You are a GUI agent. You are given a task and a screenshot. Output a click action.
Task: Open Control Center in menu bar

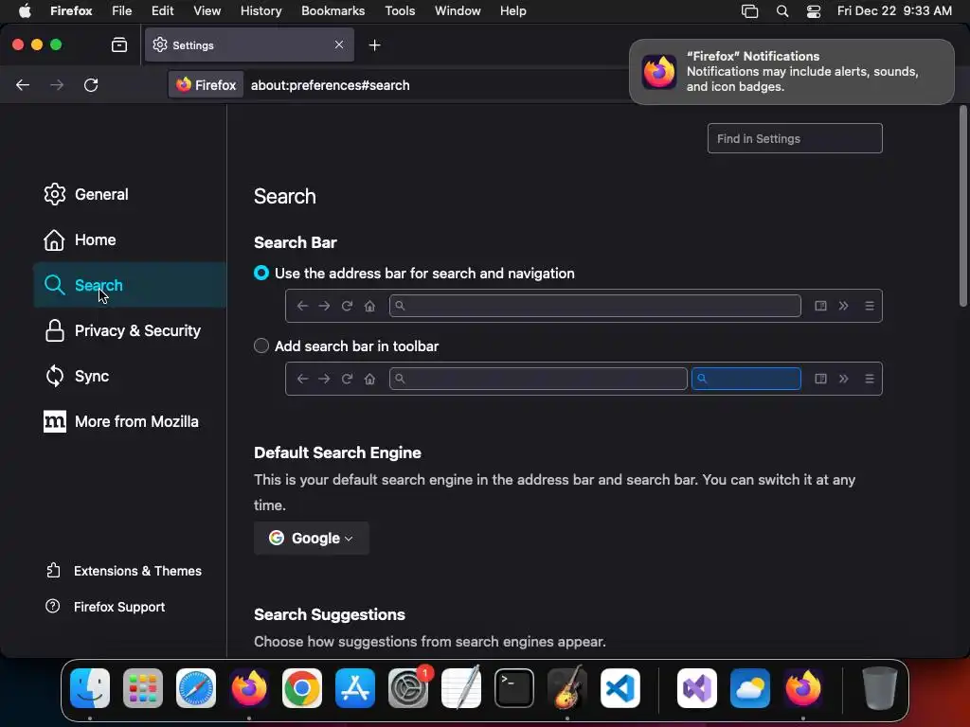pos(814,11)
